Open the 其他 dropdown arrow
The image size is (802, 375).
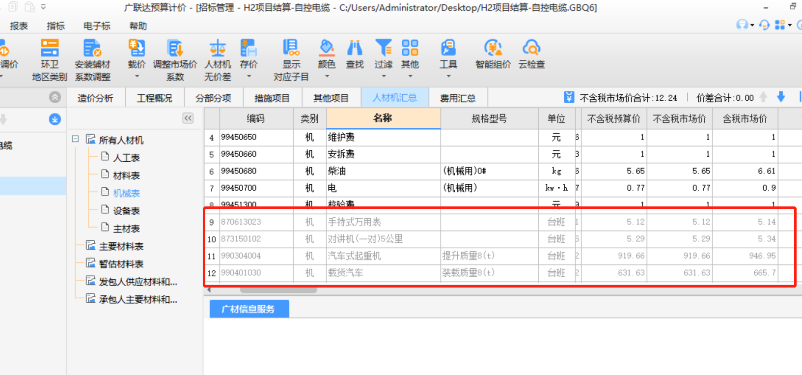point(410,76)
